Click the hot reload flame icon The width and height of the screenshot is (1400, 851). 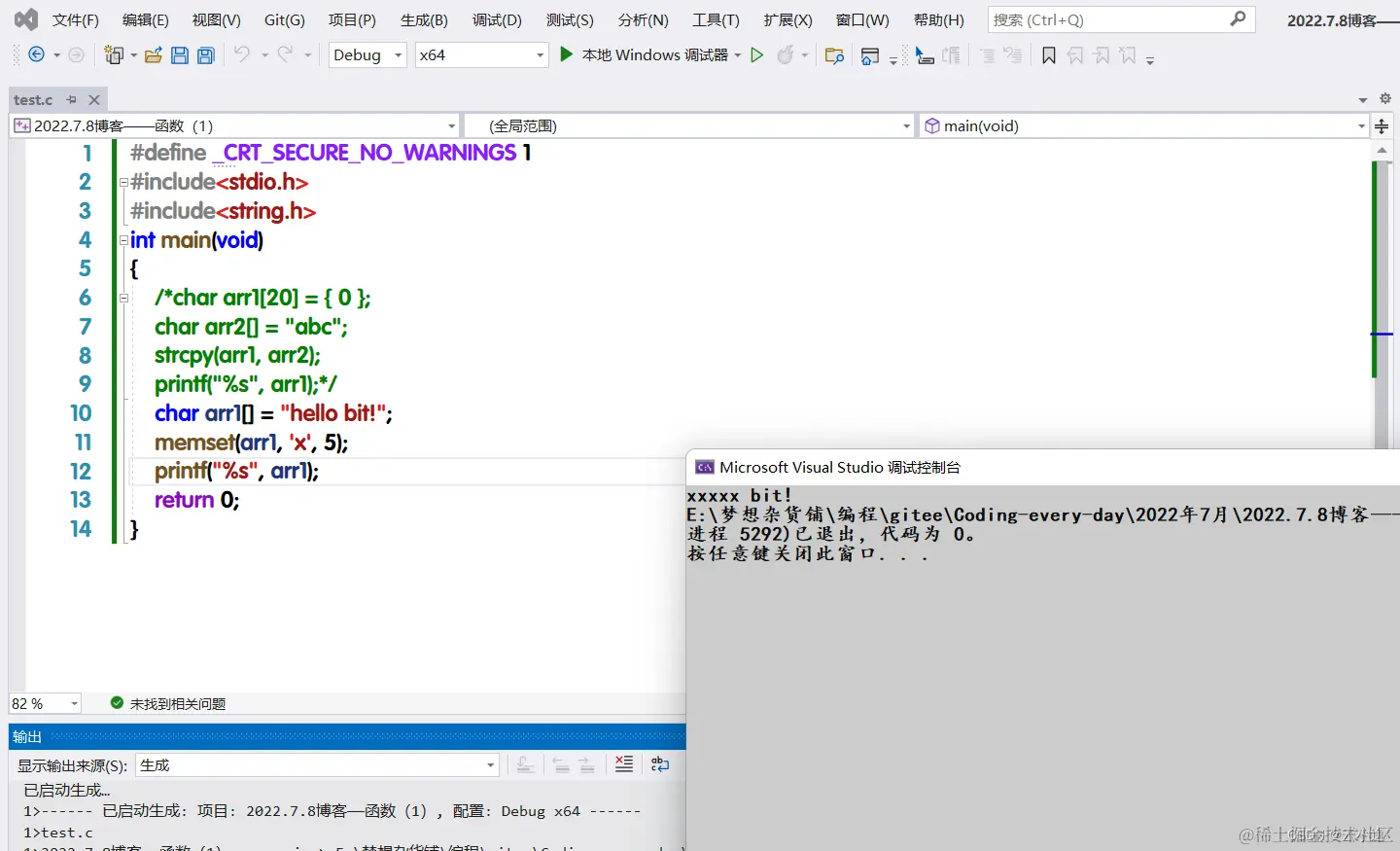(786, 55)
